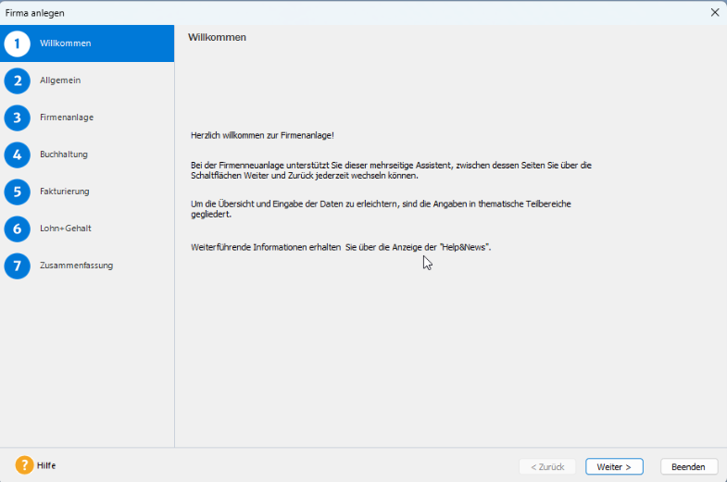Click text 'Herzlich willkommen zur Firmenanlage!'
Screen dimensions: 727x482
tap(262, 136)
